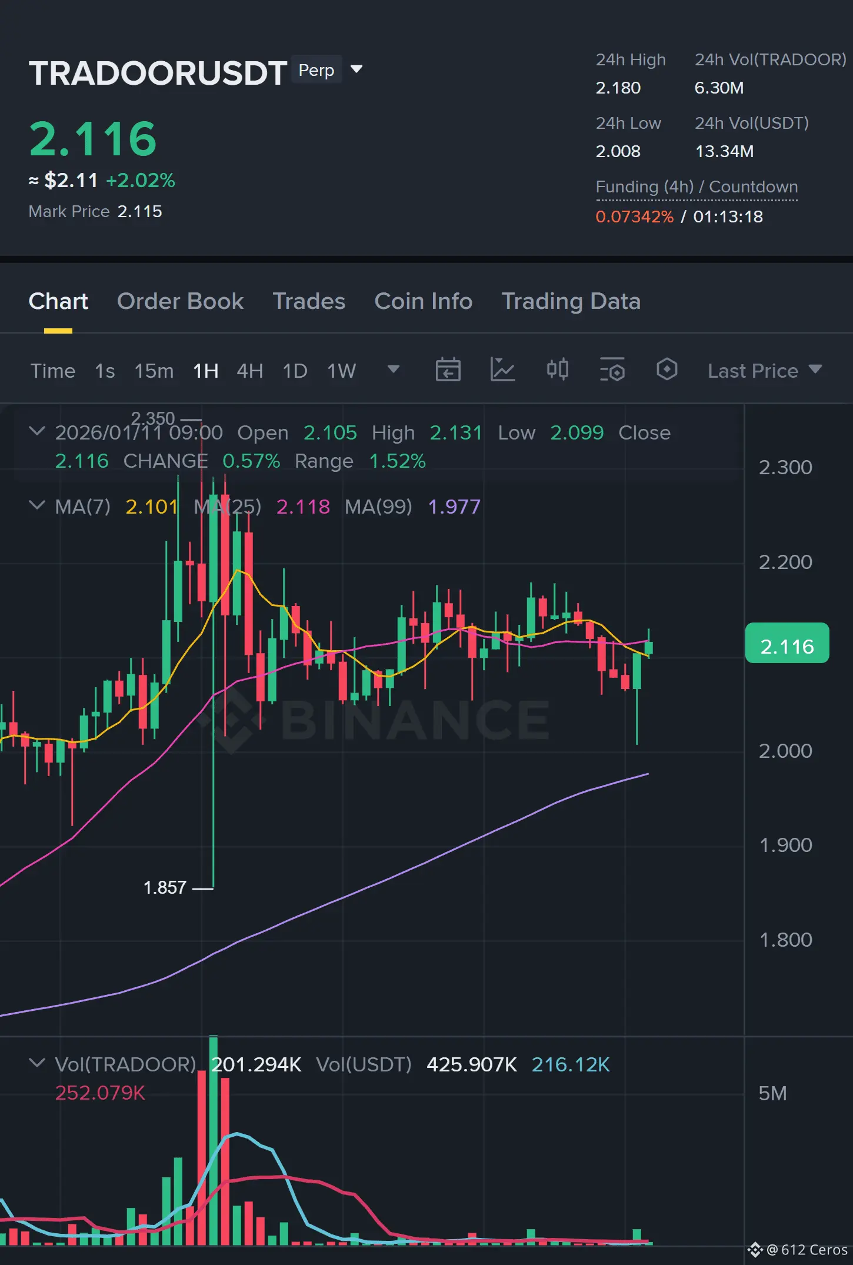Select the 1H interval
The height and width of the screenshot is (1265, 853).
205,371
